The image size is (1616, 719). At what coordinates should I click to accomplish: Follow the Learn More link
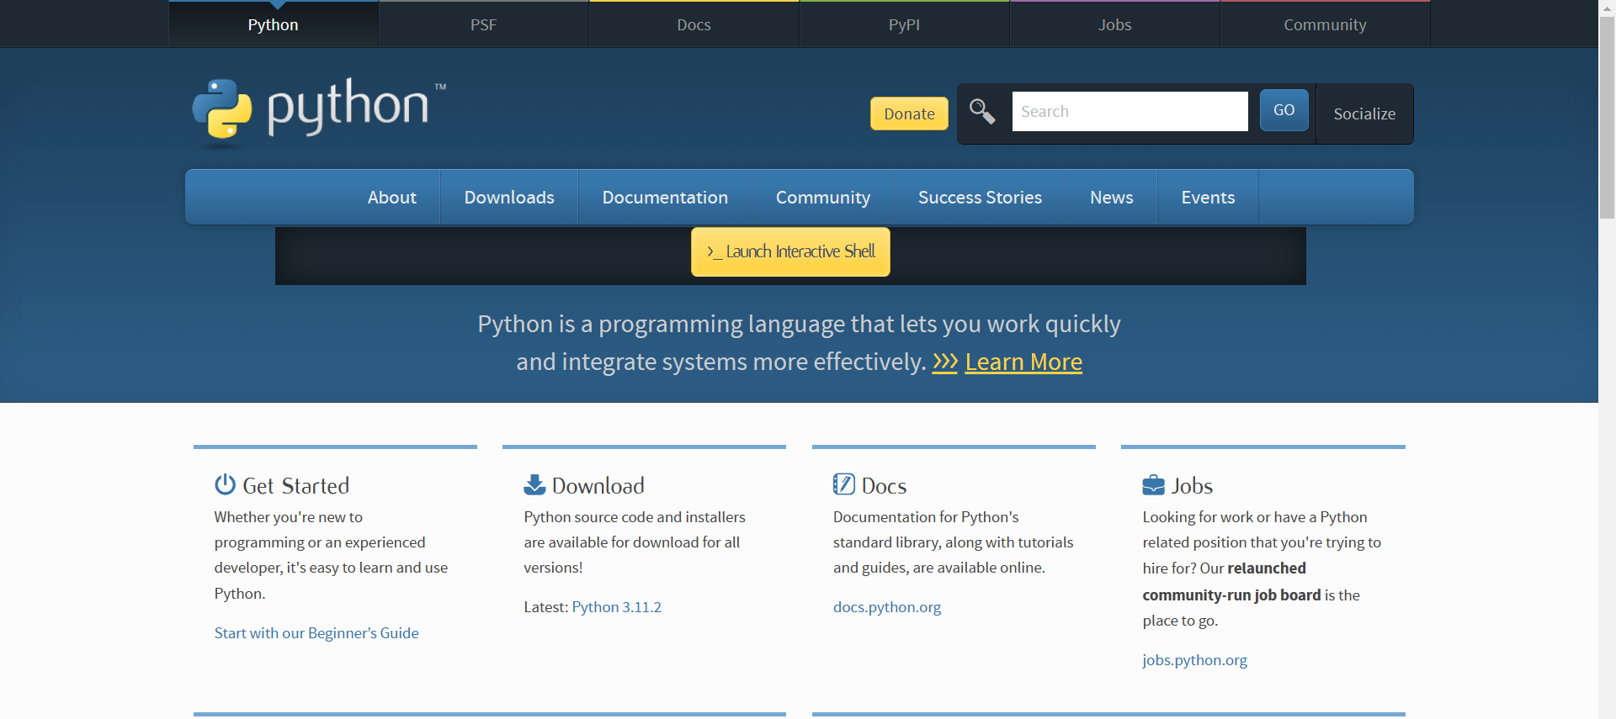(1023, 362)
